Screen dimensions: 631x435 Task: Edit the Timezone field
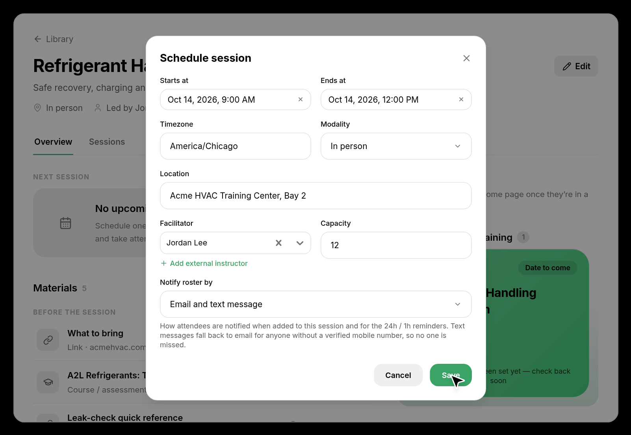(235, 146)
